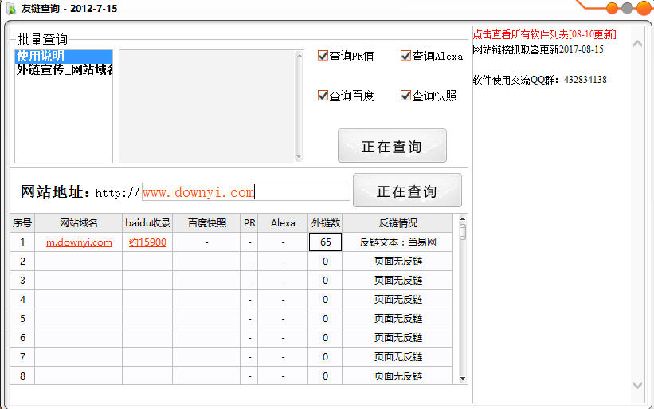The image size is (654, 409).
Task: Open 点击查看所有软件列表 red link
Action: [545, 34]
